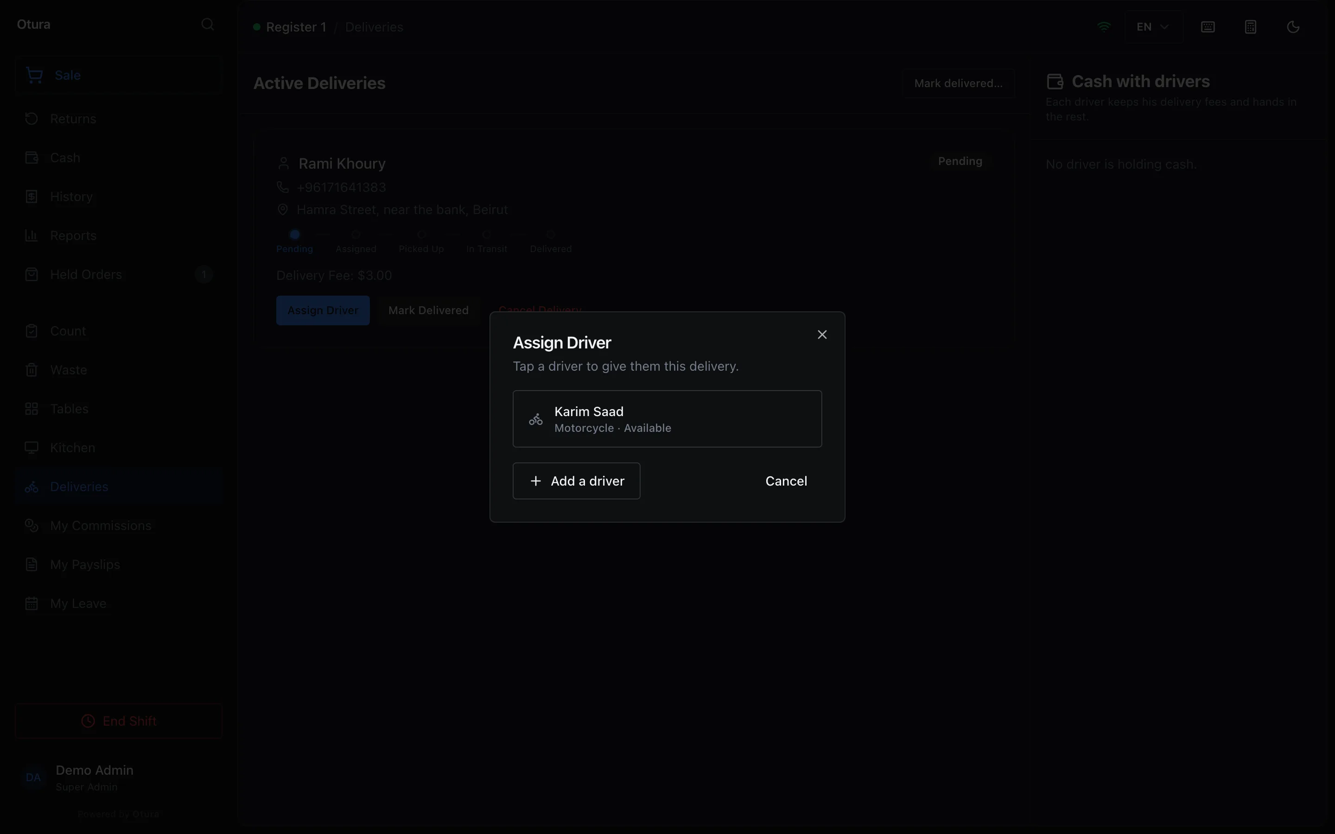Open Reports in the sidebar
1335x834 pixels.
pyautogui.click(x=119, y=235)
